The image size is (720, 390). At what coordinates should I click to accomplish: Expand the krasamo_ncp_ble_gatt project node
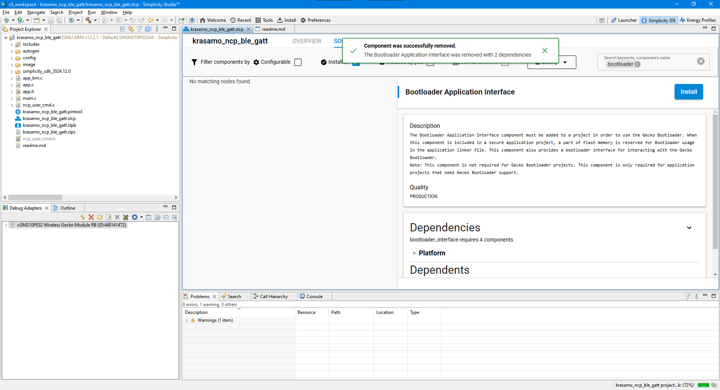pyautogui.click(x=6, y=37)
